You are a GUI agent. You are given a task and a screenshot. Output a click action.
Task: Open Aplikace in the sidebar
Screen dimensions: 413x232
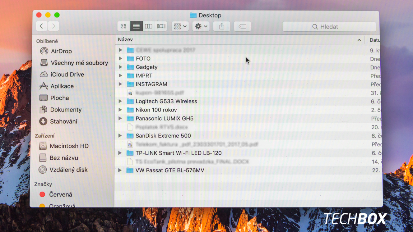(x=57, y=86)
